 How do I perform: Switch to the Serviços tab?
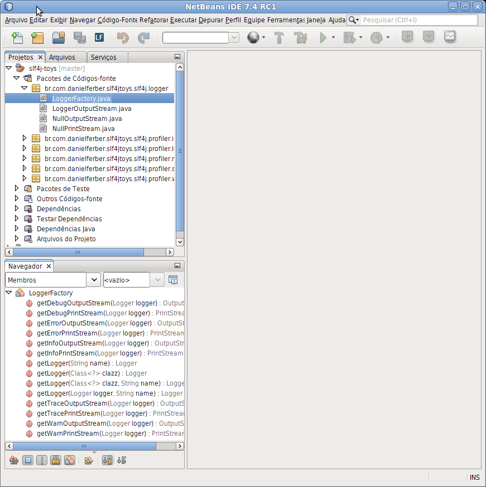pyautogui.click(x=104, y=57)
